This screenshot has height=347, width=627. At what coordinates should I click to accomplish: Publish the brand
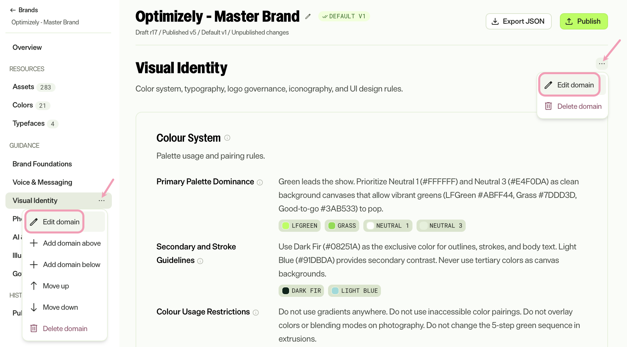tap(584, 21)
